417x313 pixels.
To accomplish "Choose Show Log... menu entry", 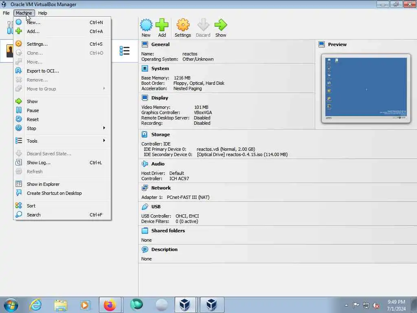I will [x=62, y=163].
